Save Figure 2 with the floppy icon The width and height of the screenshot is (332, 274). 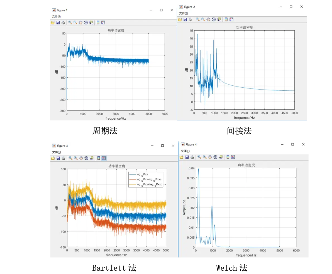185,19
